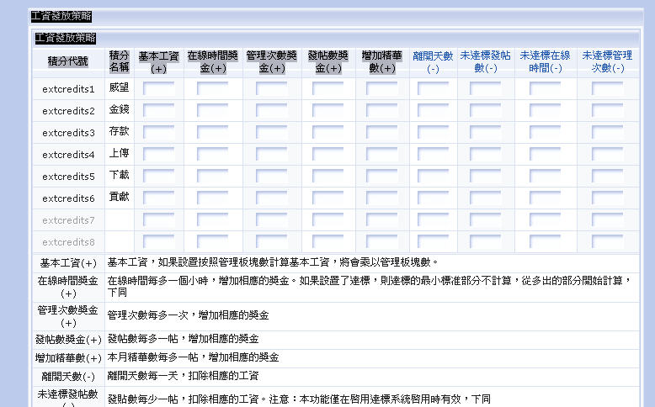Click the extcredits1 未達標在線時間(-) input field
655x407 pixels.
click(546, 88)
